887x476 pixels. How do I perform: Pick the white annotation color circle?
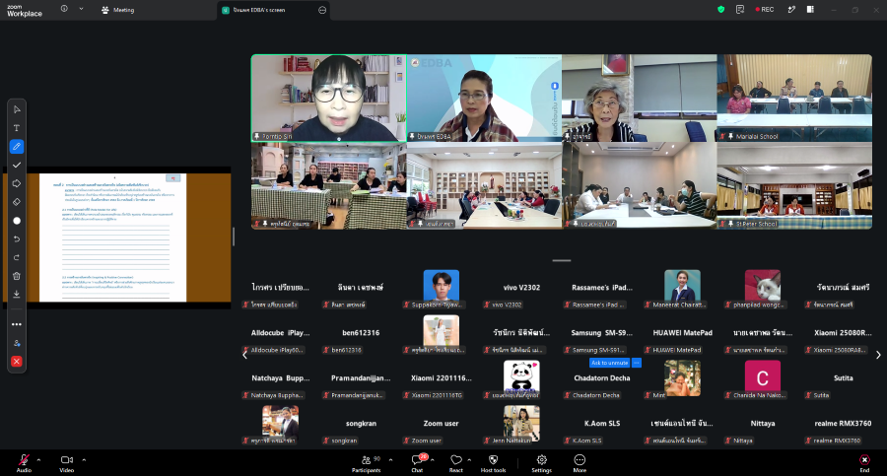tap(17, 221)
